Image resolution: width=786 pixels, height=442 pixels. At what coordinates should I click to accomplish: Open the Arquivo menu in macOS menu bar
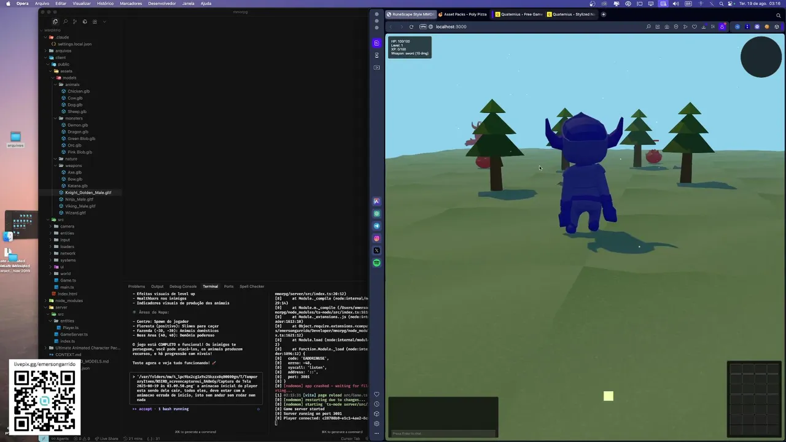(x=42, y=3)
